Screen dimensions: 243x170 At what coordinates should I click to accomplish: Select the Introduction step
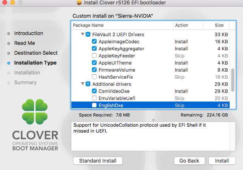pos(28,33)
